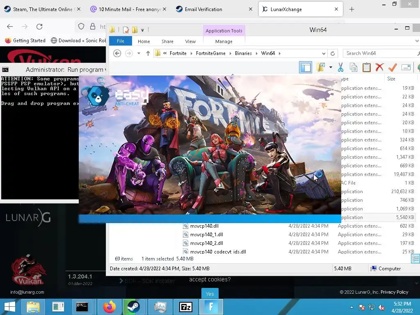Click the Properties icon in quick access toolbar
The width and height of the screenshot is (420, 315).
(126, 30)
